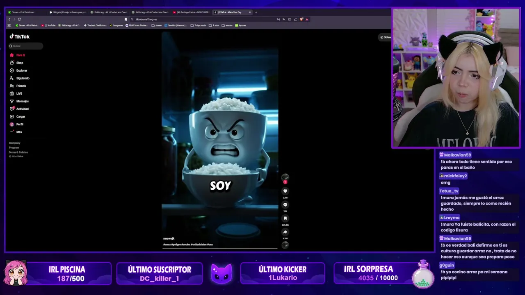Click the #cocina hashtag
Screen dimensions: 525x295
tap(186, 245)
